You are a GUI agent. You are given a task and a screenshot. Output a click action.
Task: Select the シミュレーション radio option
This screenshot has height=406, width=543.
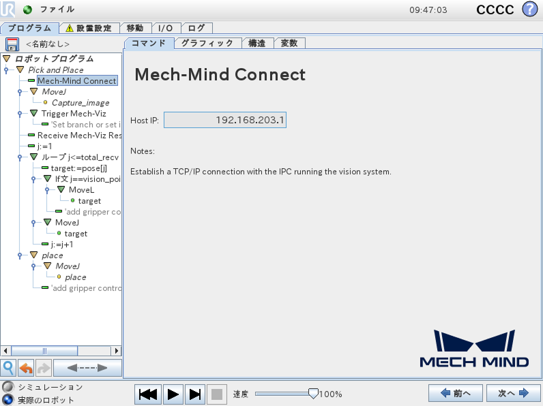pos(8,387)
